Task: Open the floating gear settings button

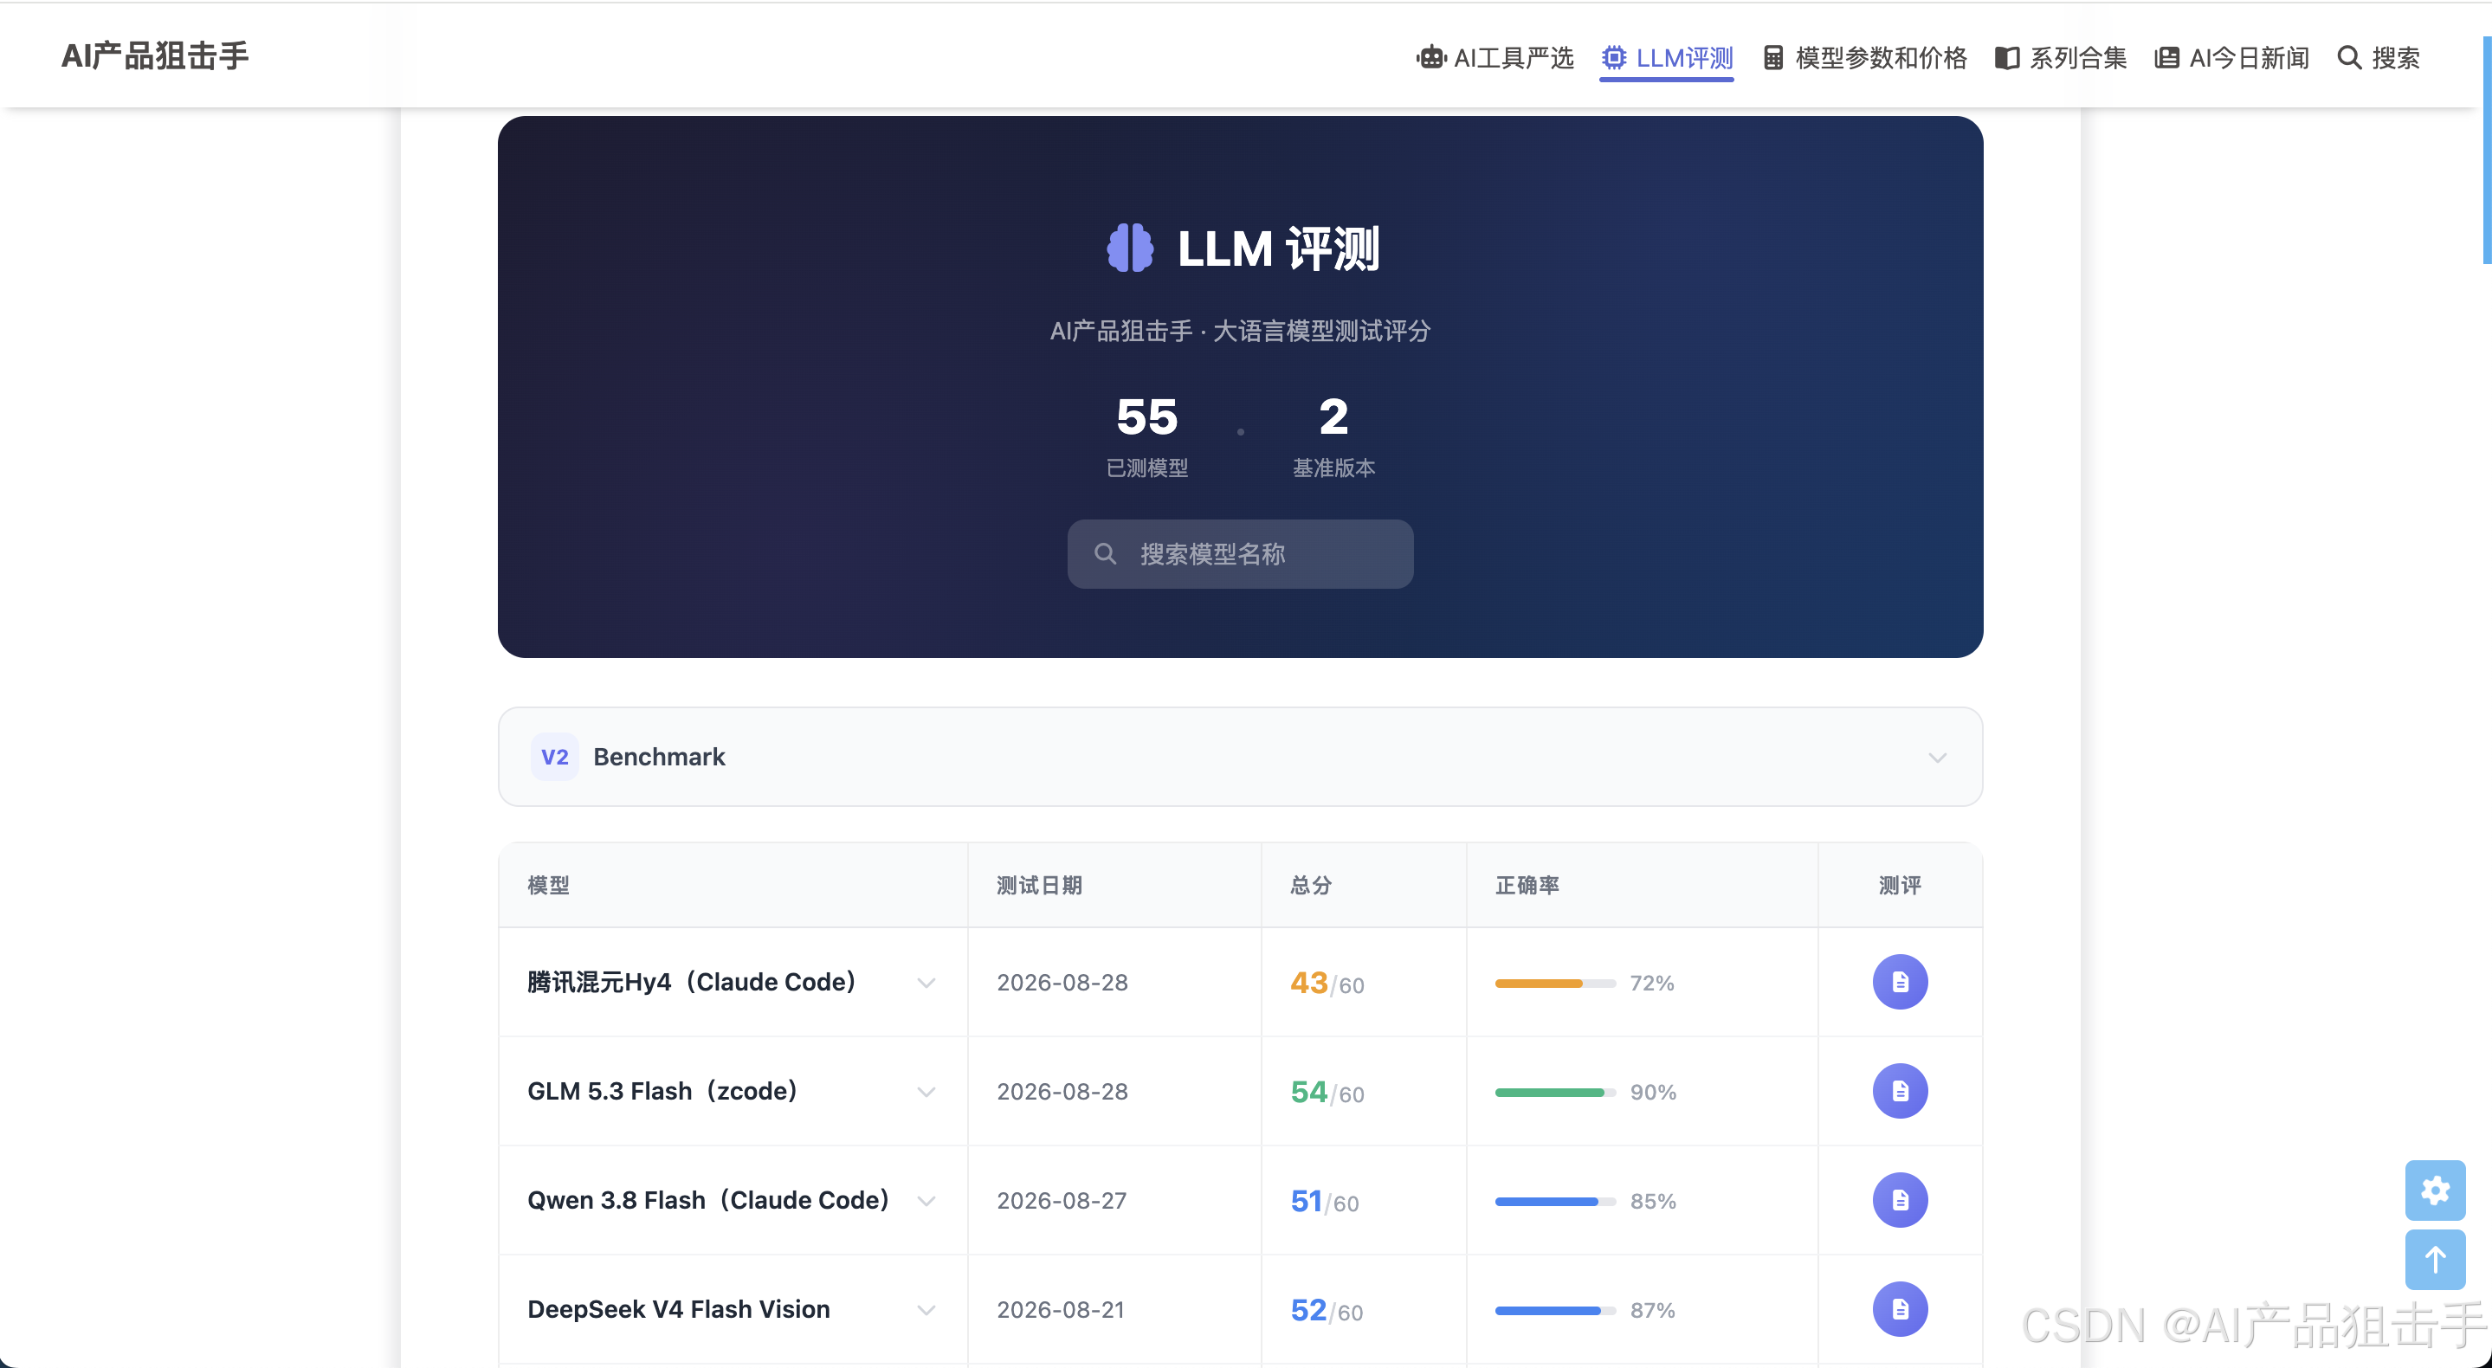Action: point(2435,1190)
